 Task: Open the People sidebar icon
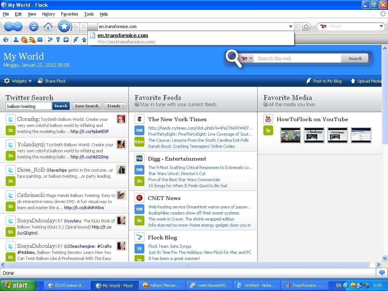16,39
